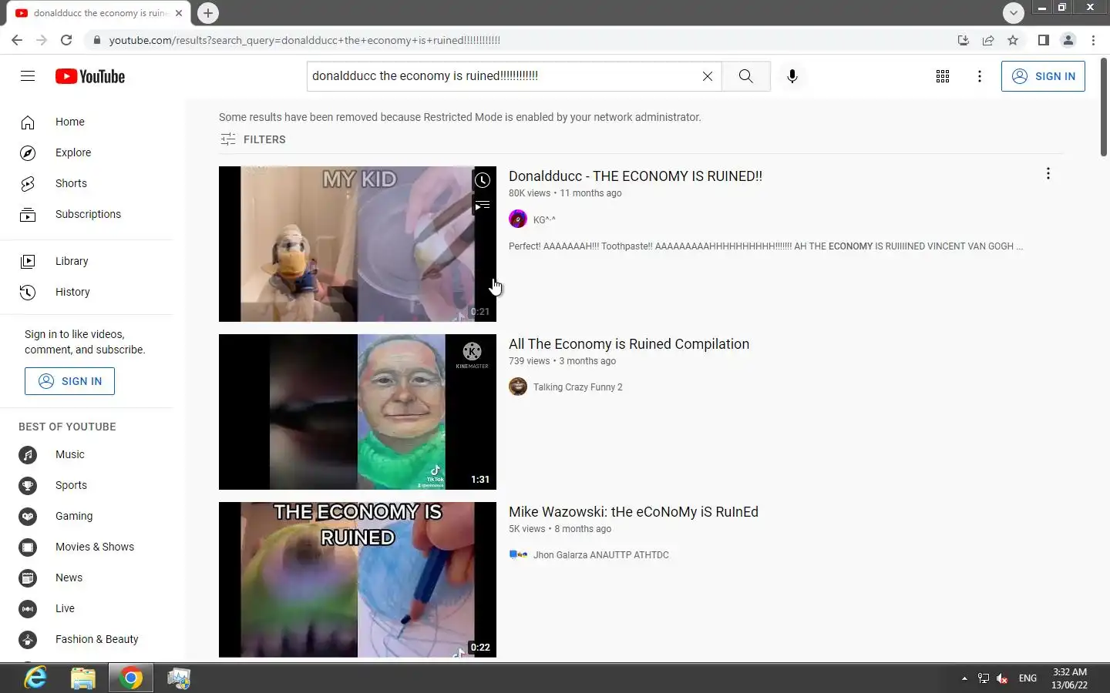Close the donaldducc browser tab
1110x693 pixels.
click(179, 13)
